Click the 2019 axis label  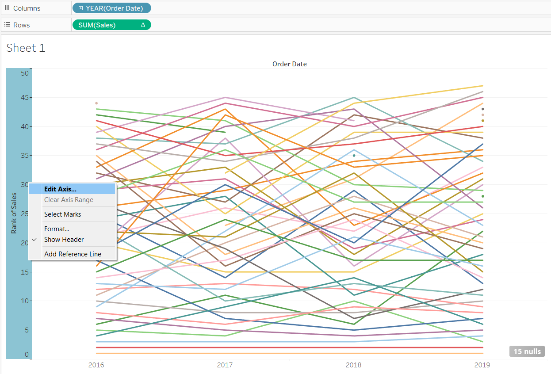482,365
